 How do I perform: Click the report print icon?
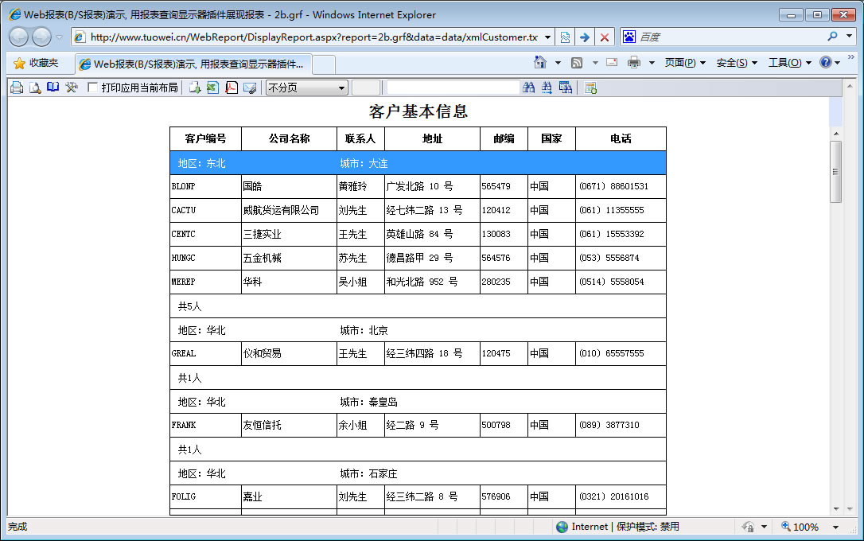pyautogui.click(x=17, y=88)
